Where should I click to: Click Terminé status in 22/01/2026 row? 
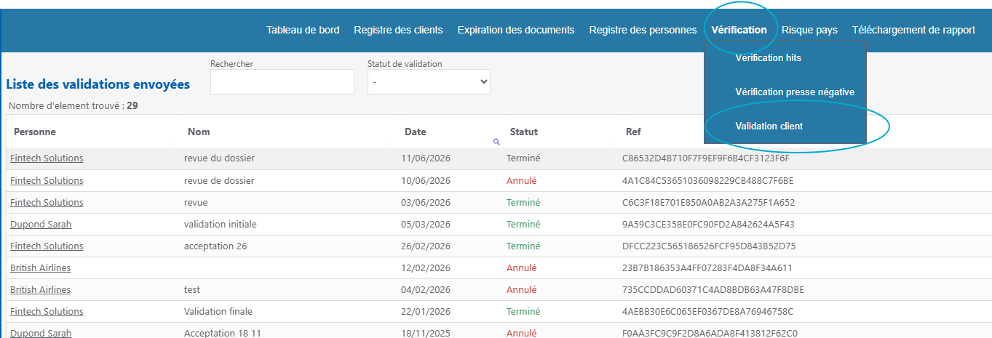coord(523,311)
